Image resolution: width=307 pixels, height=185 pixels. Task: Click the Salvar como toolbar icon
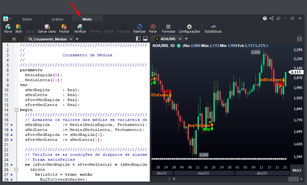coord(47,27)
